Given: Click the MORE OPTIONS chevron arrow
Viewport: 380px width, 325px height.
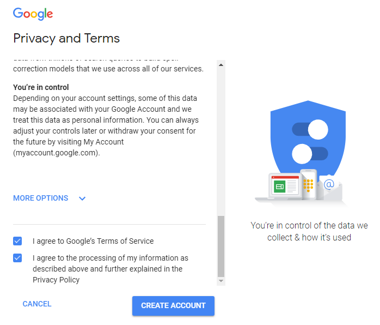Looking at the screenshot, I should [x=82, y=198].
